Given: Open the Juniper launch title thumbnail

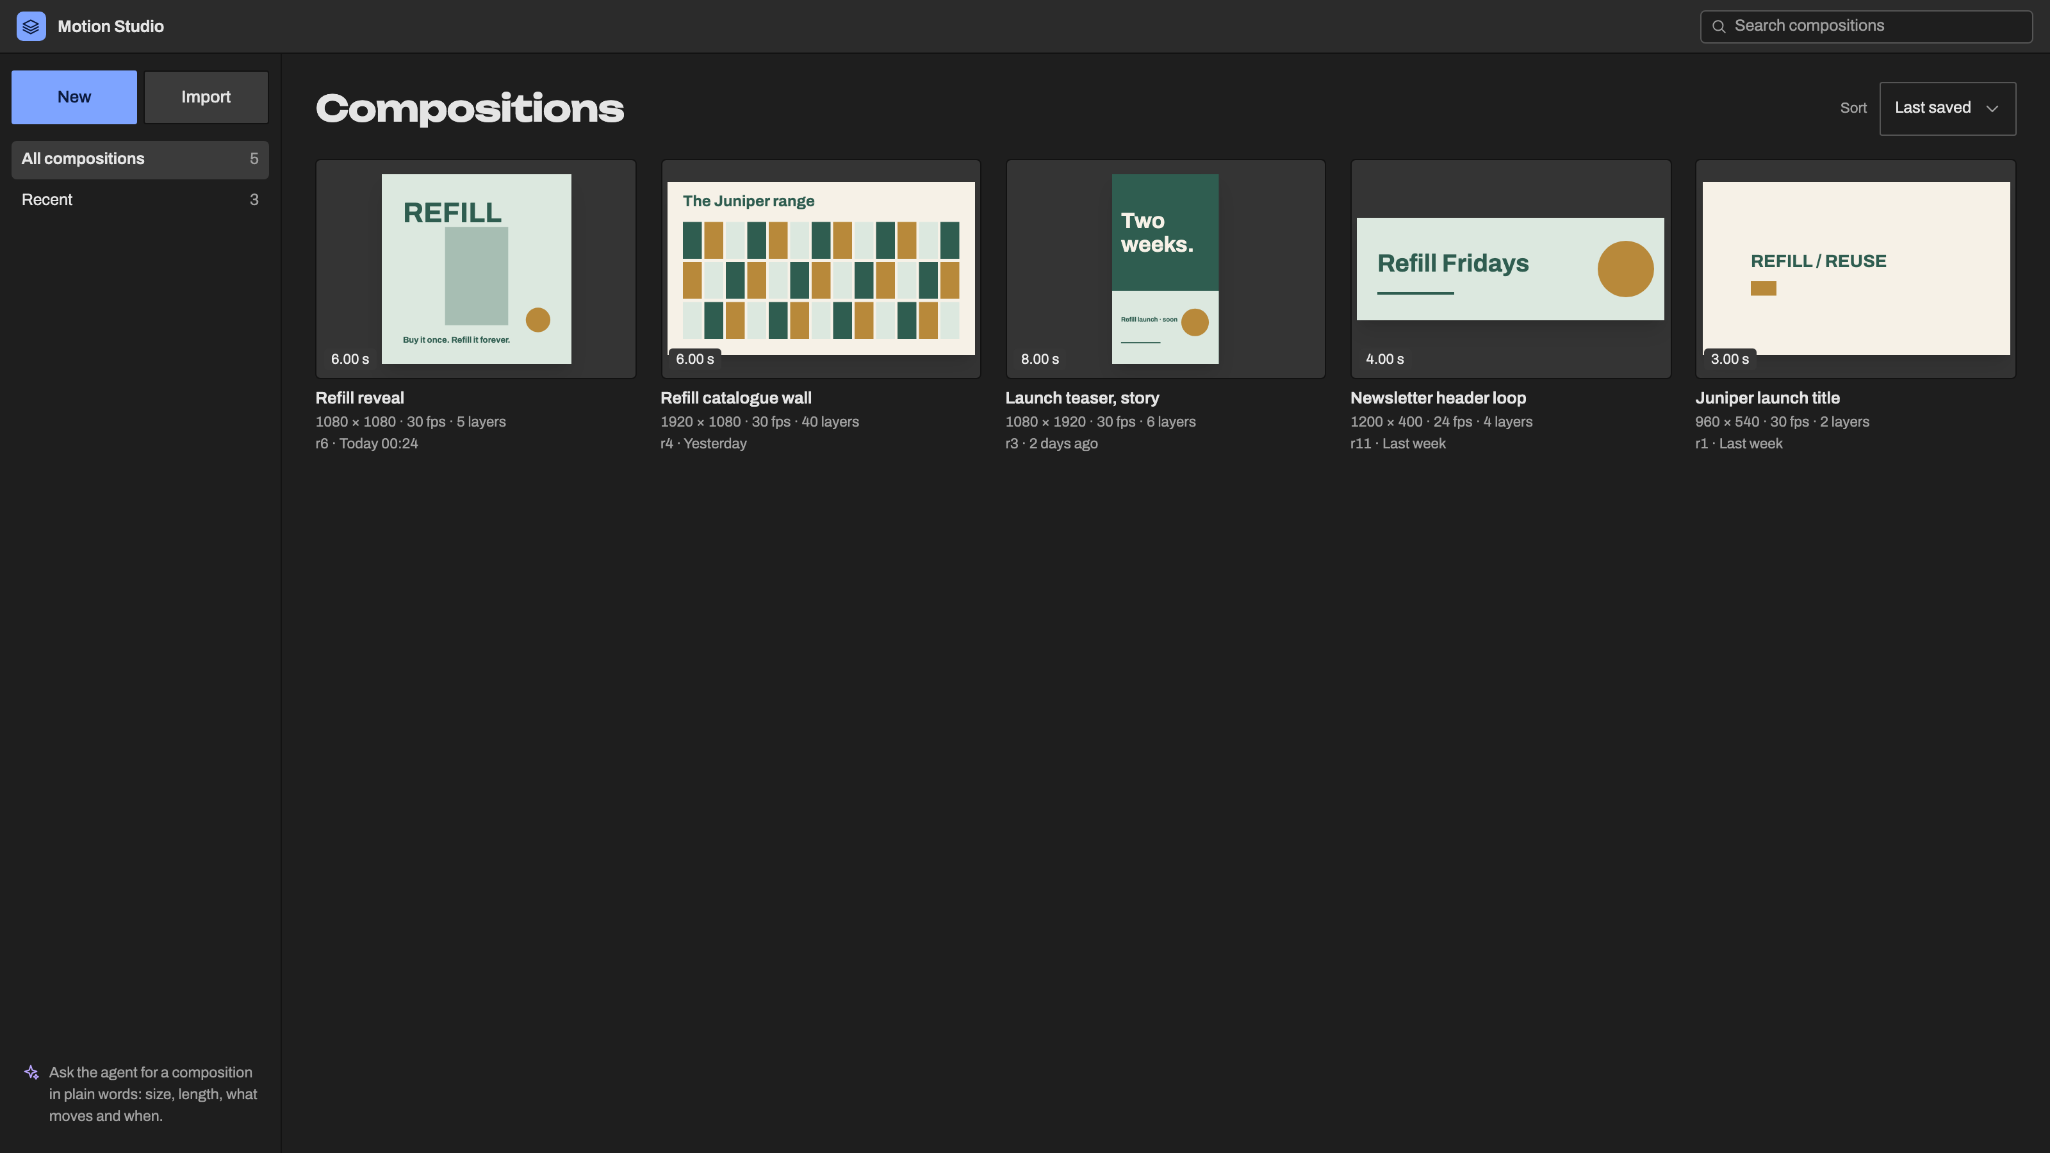Looking at the screenshot, I should [1855, 269].
